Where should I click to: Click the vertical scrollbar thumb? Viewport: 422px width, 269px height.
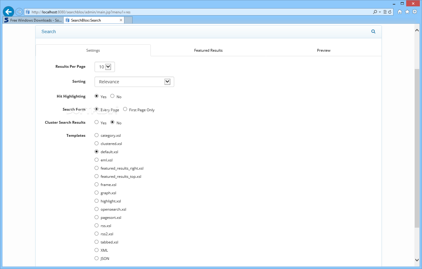[417, 148]
